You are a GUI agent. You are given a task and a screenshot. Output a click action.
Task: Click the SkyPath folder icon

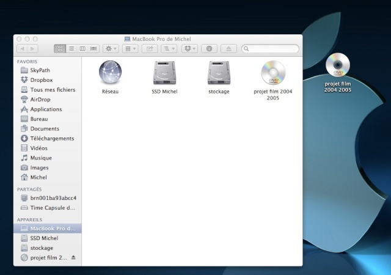(24, 70)
